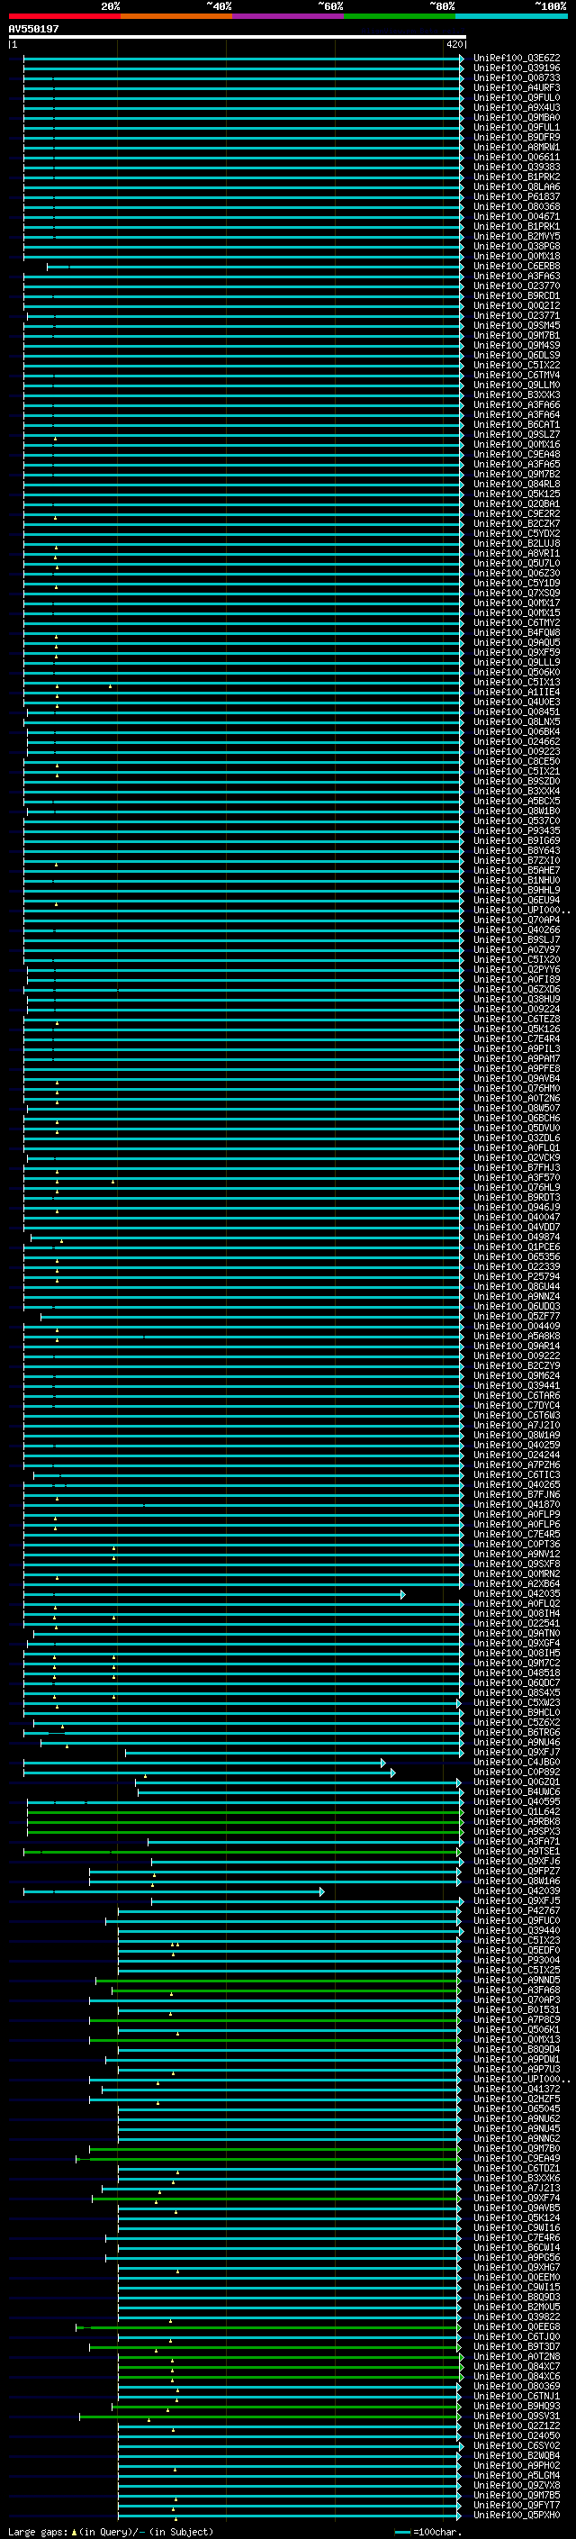Screen dimensions: 576x2539
Task: Click the short alignment bar for UniRef100_Q42035
Action: (x=213, y=1594)
